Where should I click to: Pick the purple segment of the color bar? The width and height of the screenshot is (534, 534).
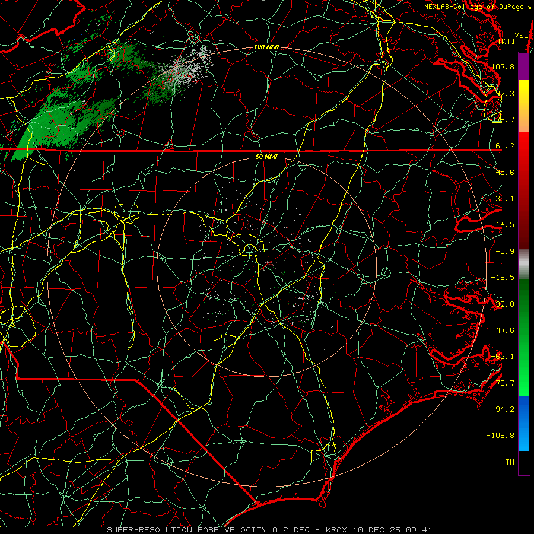click(x=524, y=66)
